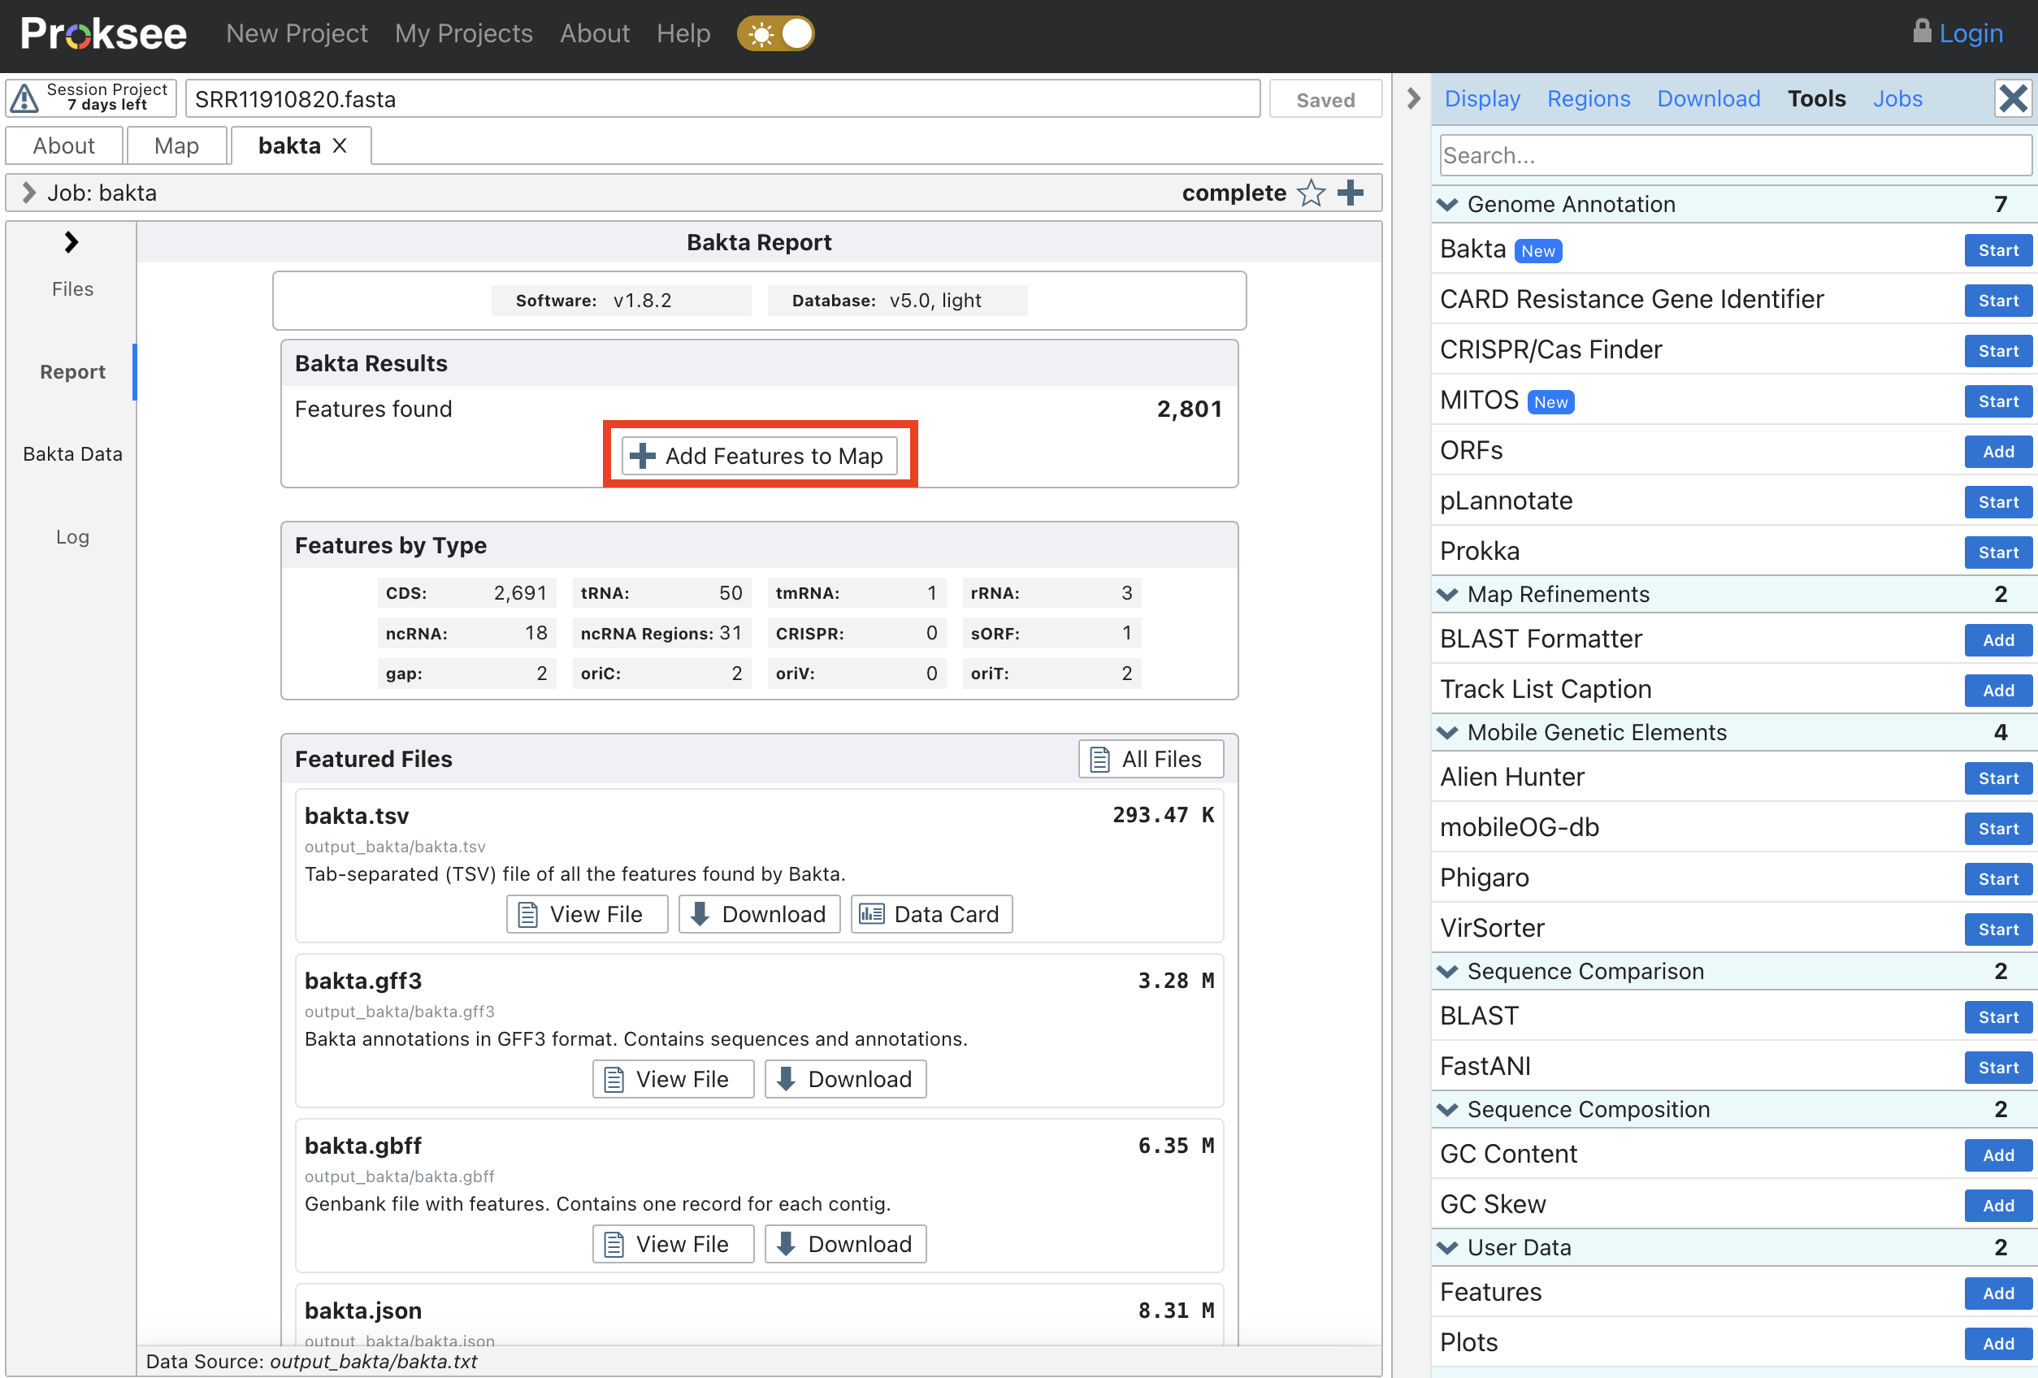Screen dimensions: 2038x1378
Task: Expand the left files sidebar with the chevron
Action: click(71, 243)
